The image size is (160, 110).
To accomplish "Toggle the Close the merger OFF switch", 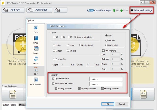I will point(90,10).
